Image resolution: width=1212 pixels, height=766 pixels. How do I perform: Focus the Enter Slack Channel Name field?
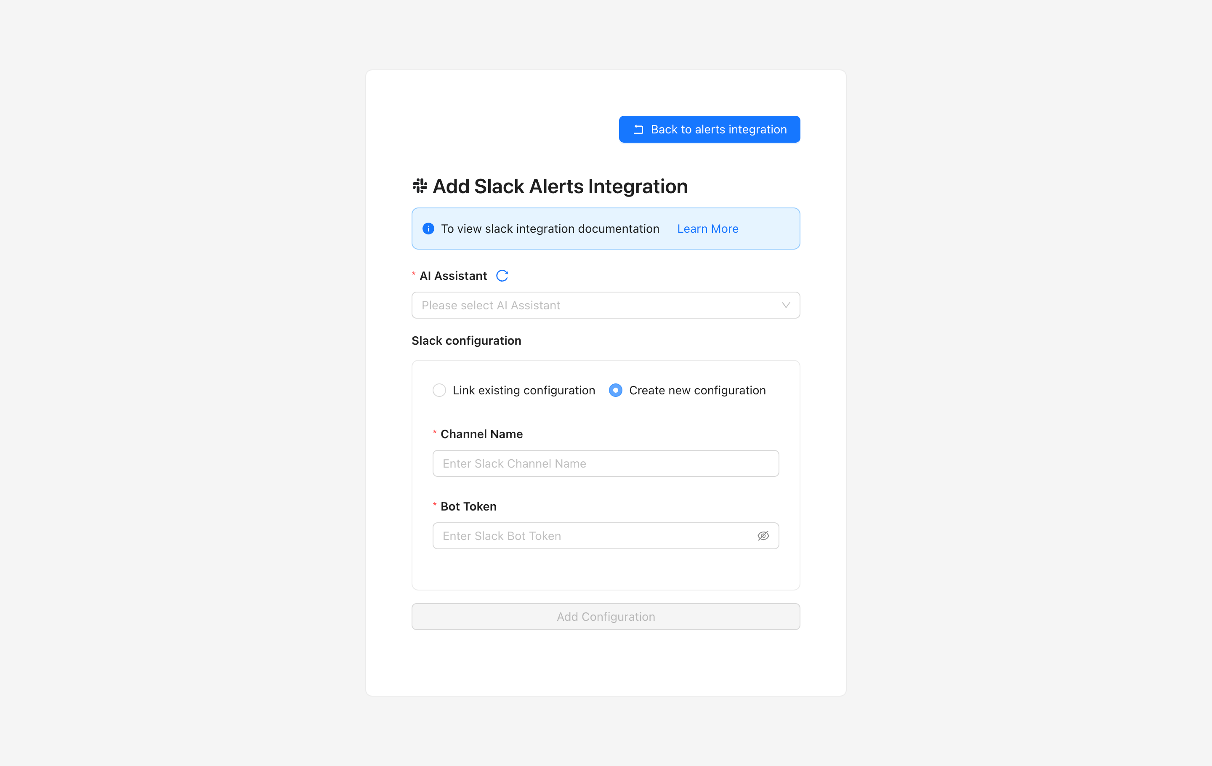606,463
